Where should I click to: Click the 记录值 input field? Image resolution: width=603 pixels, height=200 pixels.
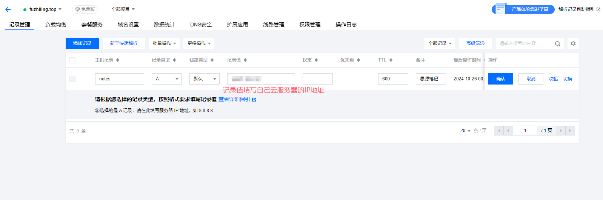(261, 79)
